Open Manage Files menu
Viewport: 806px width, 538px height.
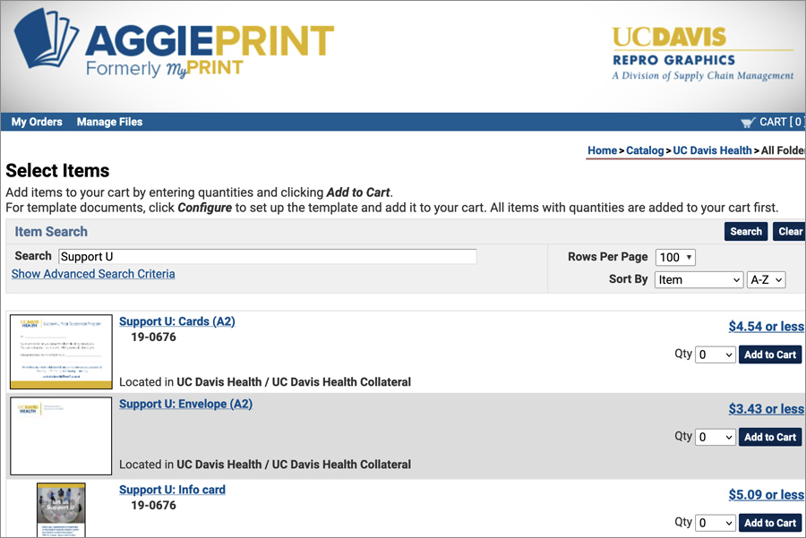click(109, 122)
